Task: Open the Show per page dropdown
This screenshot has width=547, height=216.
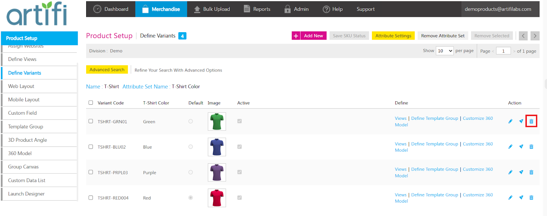Action: click(445, 51)
